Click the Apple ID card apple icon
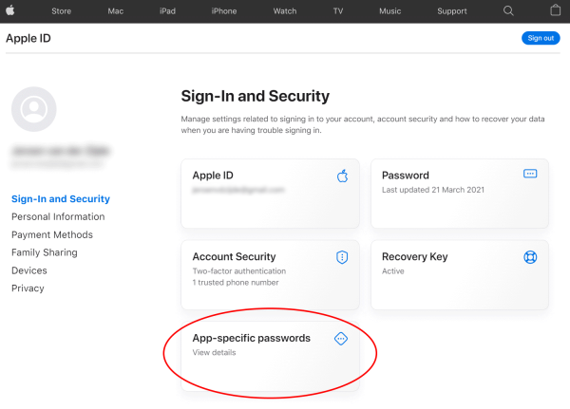Viewport: 570px width, 409px height. (x=343, y=176)
